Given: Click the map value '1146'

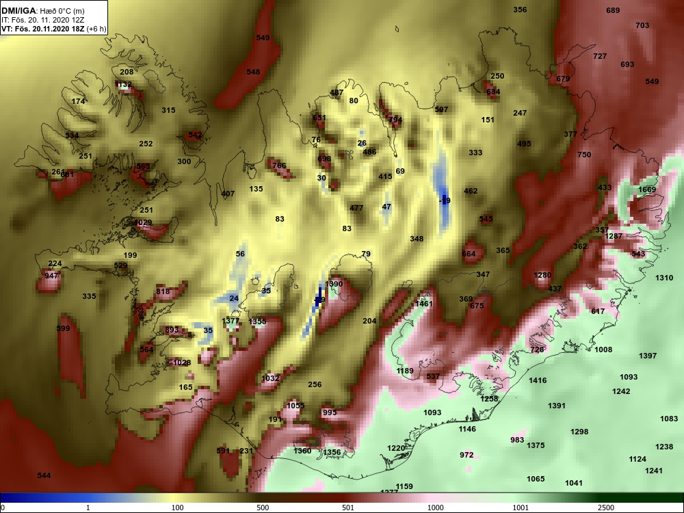Looking at the screenshot, I should coord(467,429).
